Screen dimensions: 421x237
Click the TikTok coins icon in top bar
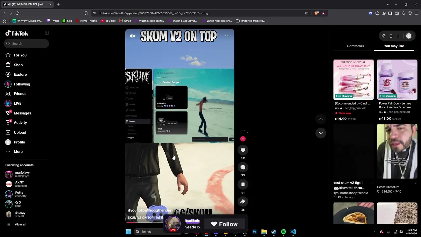tap(384, 36)
